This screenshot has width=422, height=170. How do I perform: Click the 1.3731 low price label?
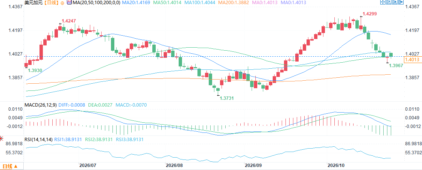(227, 98)
